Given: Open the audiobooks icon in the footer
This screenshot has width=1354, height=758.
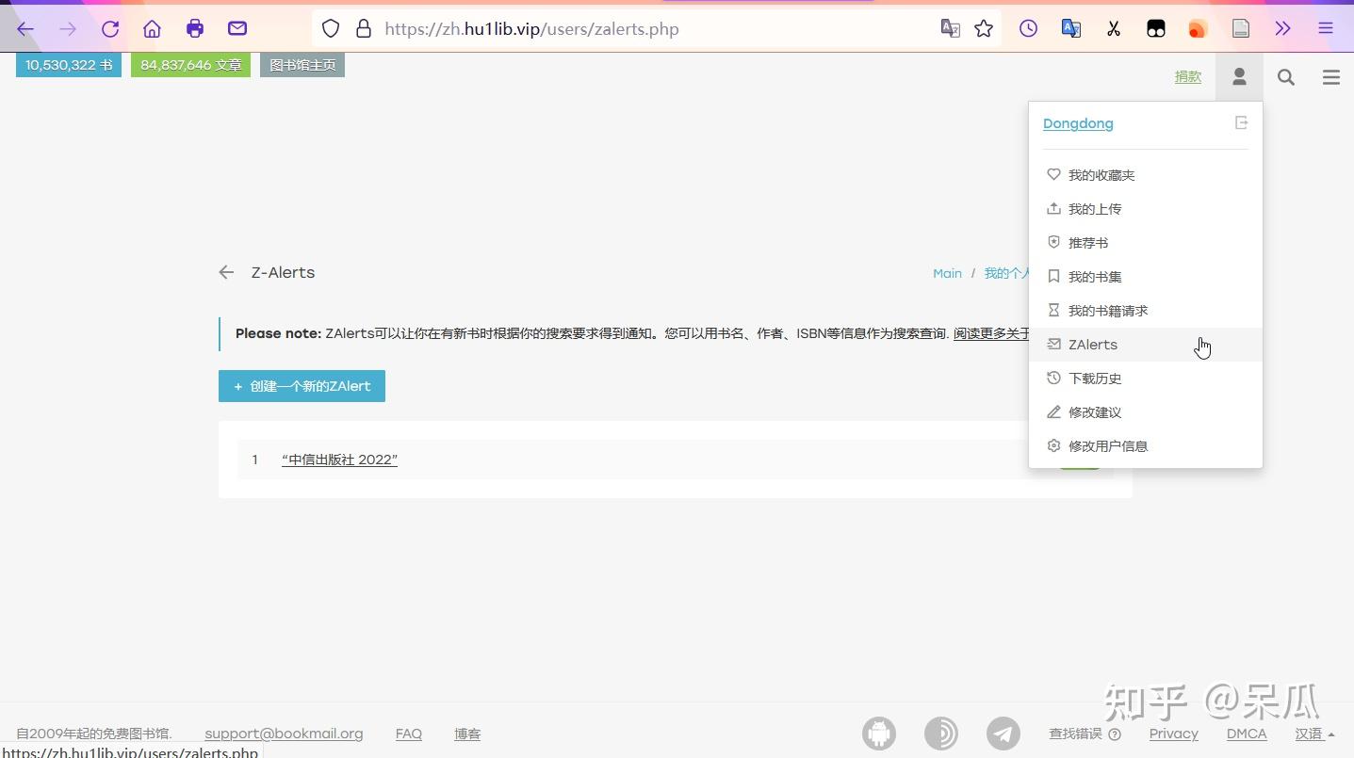Looking at the screenshot, I should [x=941, y=733].
